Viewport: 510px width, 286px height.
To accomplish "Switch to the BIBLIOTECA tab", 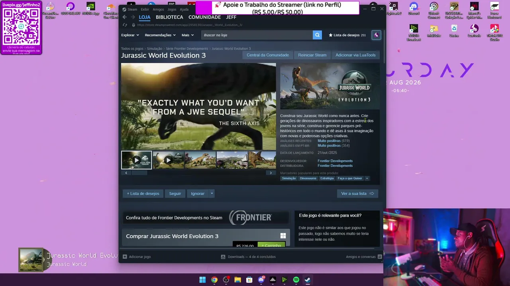I will (x=169, y=17).
